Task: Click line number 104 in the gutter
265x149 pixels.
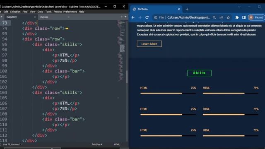Action: pyautogui.click(x=4, y=93)
